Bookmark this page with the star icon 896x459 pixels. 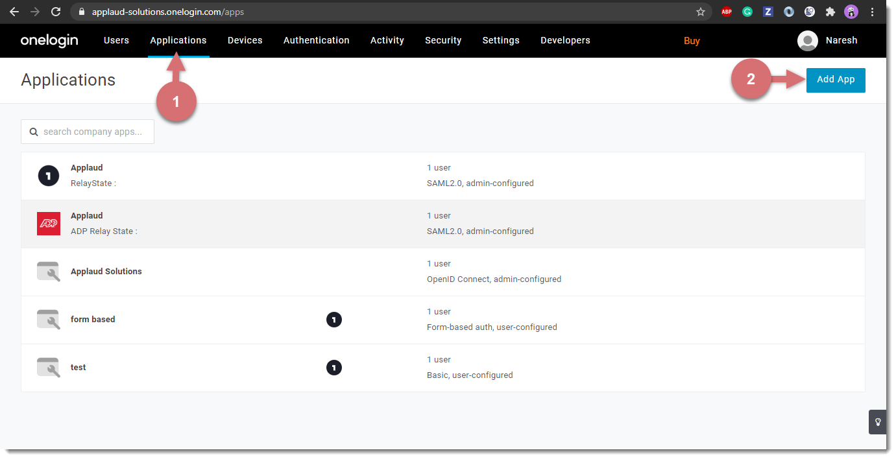(x=701, y=12)
